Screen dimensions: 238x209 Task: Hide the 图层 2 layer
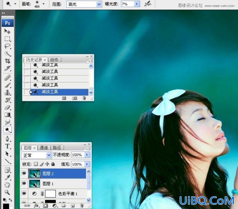[x=24, y=173]
